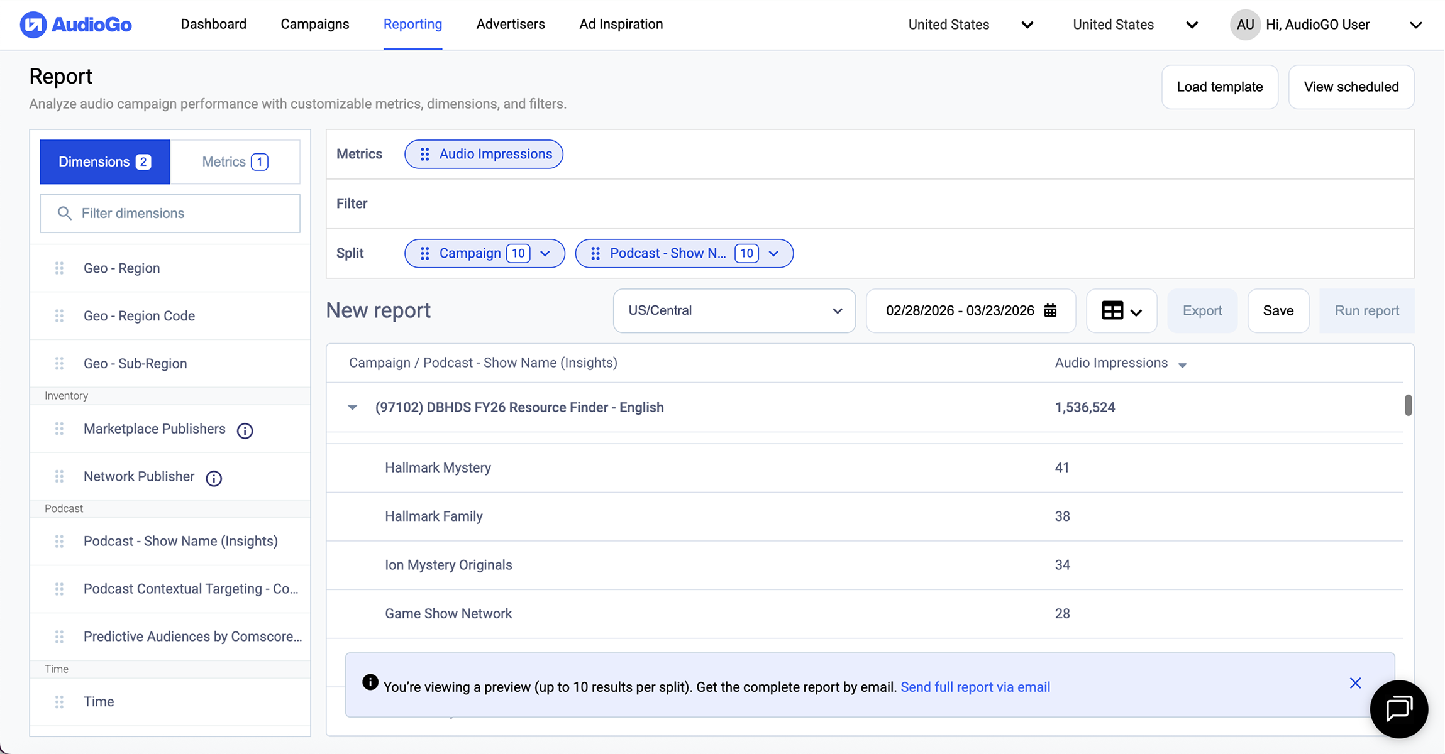Grab the drag handle for Geo - Region

[x=59, y=268]
